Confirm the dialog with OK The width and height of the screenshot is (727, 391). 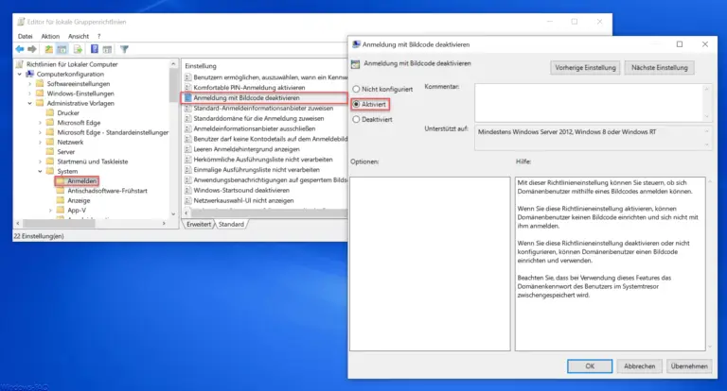(590, 366)
